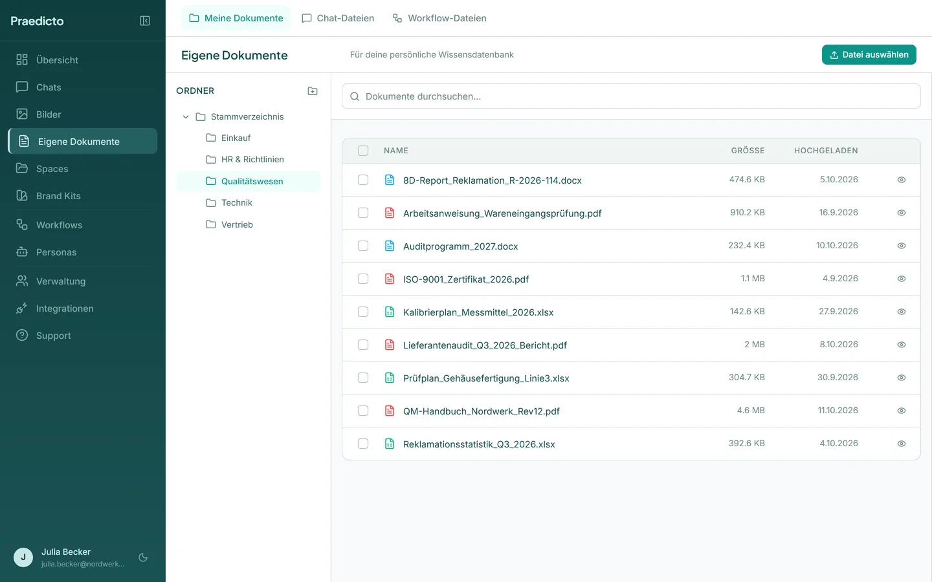Tick the checkbox for Lieferantenaudit_Q3_2026_Bericht.pdf

(x=363, y=345)
